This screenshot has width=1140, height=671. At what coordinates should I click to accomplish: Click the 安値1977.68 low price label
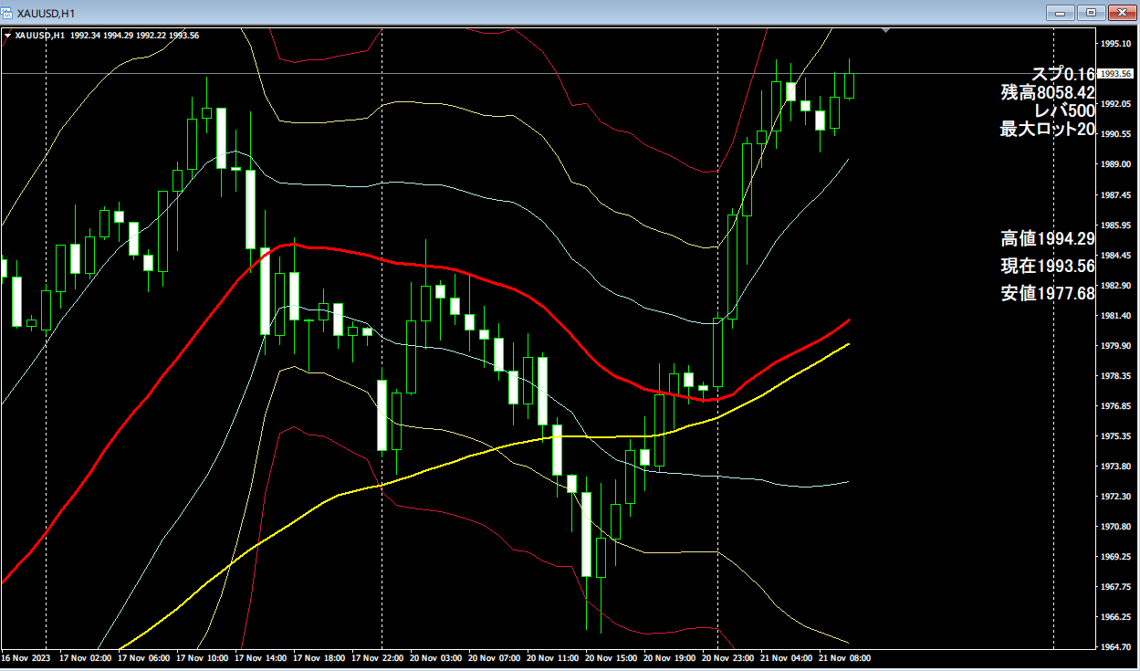(x=1048, y=294)
